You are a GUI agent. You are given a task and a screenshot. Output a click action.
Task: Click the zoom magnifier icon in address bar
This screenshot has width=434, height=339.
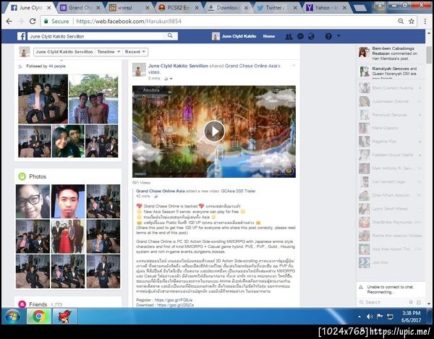(x=401, y=21)
